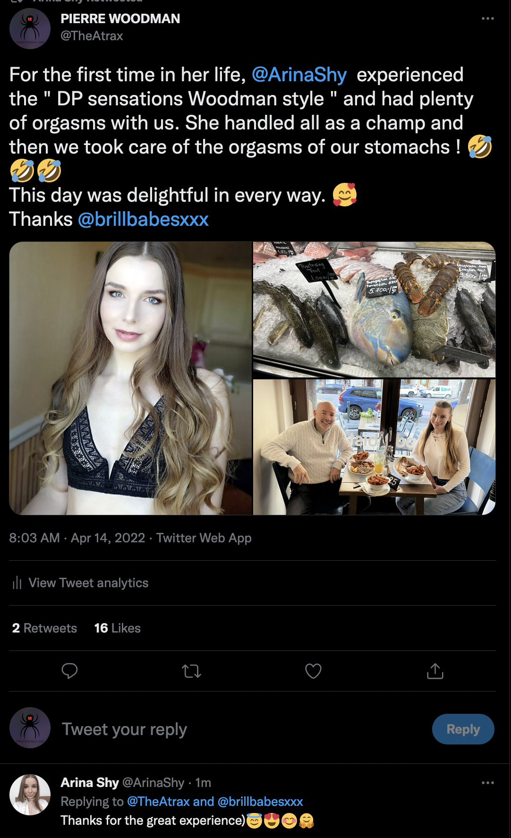Click the spider avatar beside the reply box

tap(30, 727)
